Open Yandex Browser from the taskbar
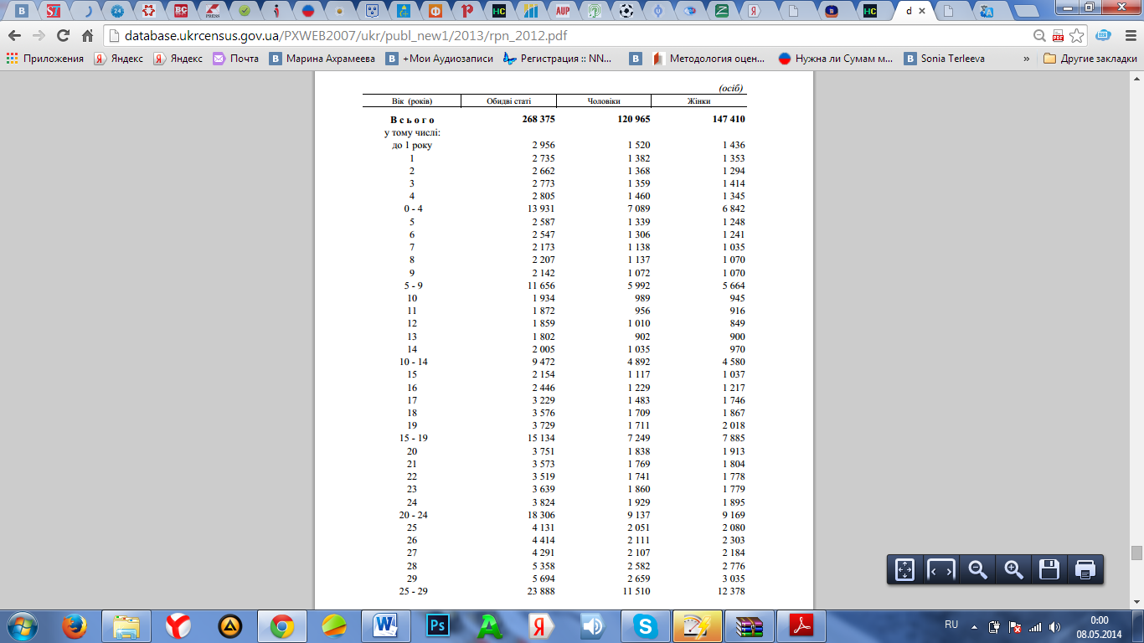Image resolution: width=1144 pixels, height=643 pixels. point(178,625)
